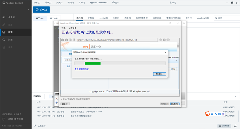The image size is (240, 129).
Task: Select the 已过滤 (0) tab
Action: [157, 18]
